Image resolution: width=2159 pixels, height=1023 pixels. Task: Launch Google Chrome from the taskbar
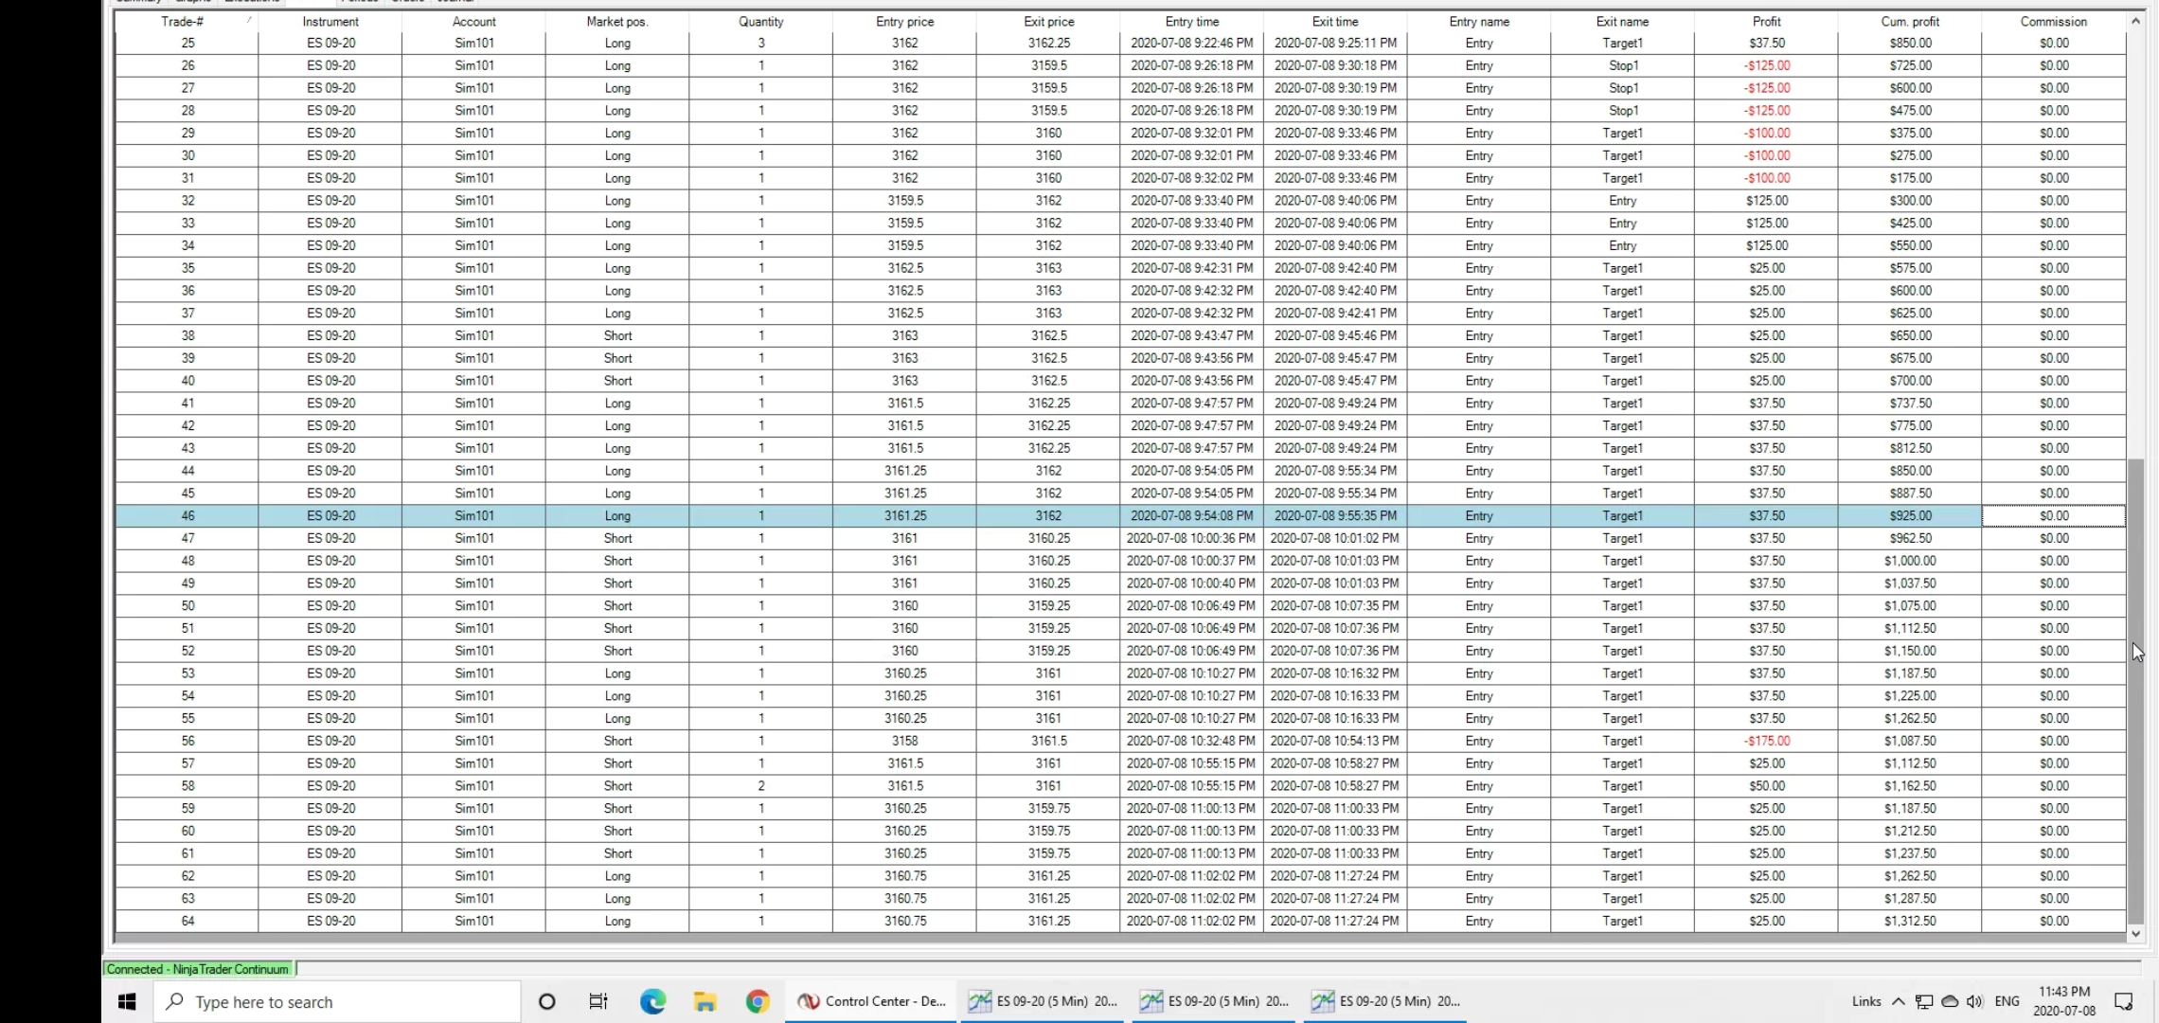[758, 1001]
